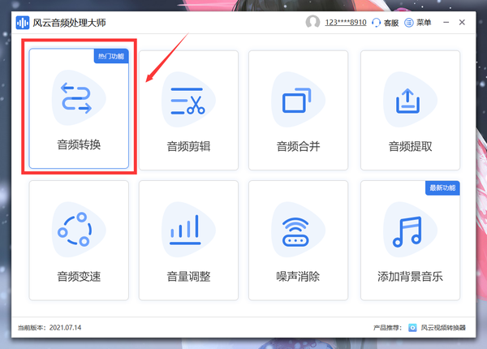Click the 风云音频处理大师 app logo
Screen dimensions: 487x349
pos(23,23)
